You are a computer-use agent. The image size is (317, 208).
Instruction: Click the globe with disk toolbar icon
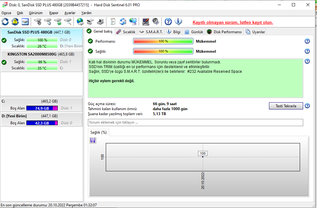[x=81, y=22]
